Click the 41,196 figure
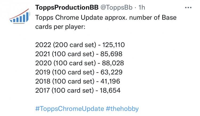The height and width of the screenshot is (116, 200). (x=110, y=81)
